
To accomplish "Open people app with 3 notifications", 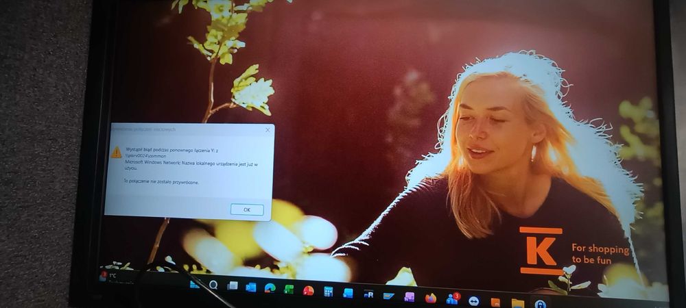I will [x=452, y=299].
